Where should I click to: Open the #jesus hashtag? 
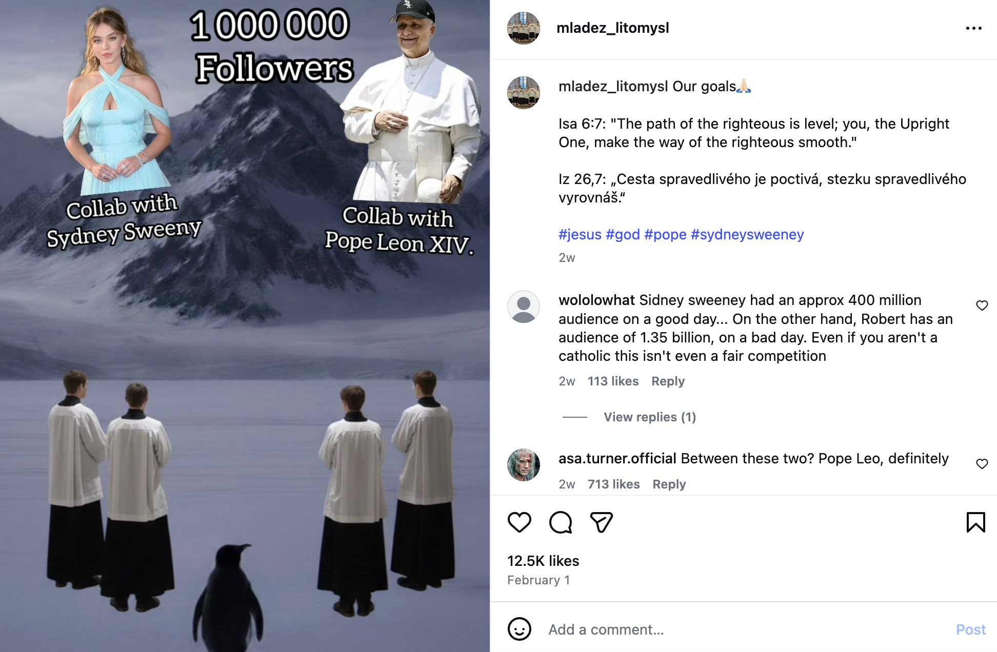coord(580,234)
